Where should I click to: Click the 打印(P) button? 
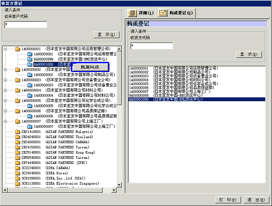228,200
